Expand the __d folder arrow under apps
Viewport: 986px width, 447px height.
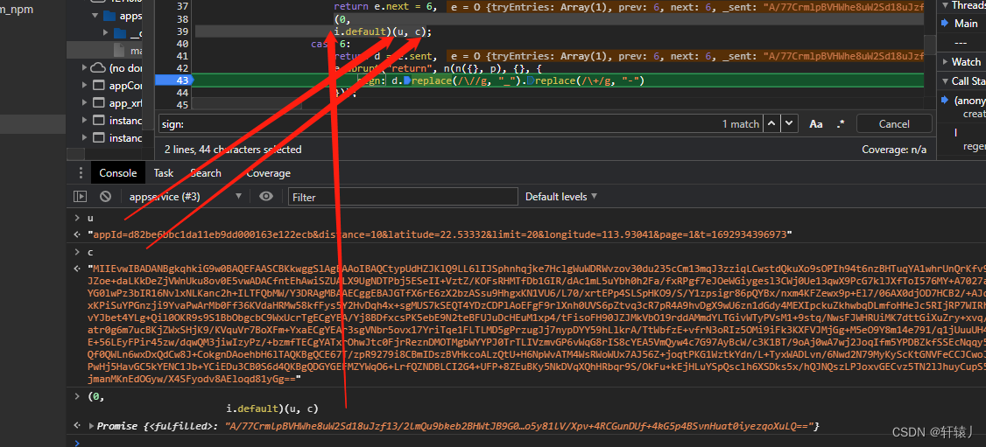coord(106,32)
